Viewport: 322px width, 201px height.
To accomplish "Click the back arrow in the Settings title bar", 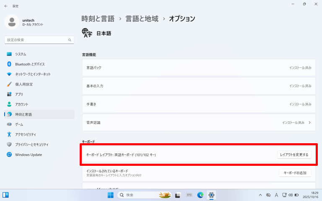I will (x=5, y=6).
